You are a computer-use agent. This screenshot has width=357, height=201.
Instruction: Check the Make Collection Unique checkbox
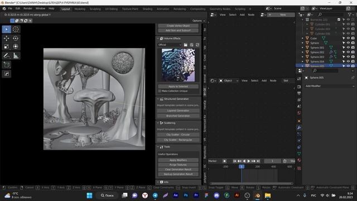(x=160, y=91)
